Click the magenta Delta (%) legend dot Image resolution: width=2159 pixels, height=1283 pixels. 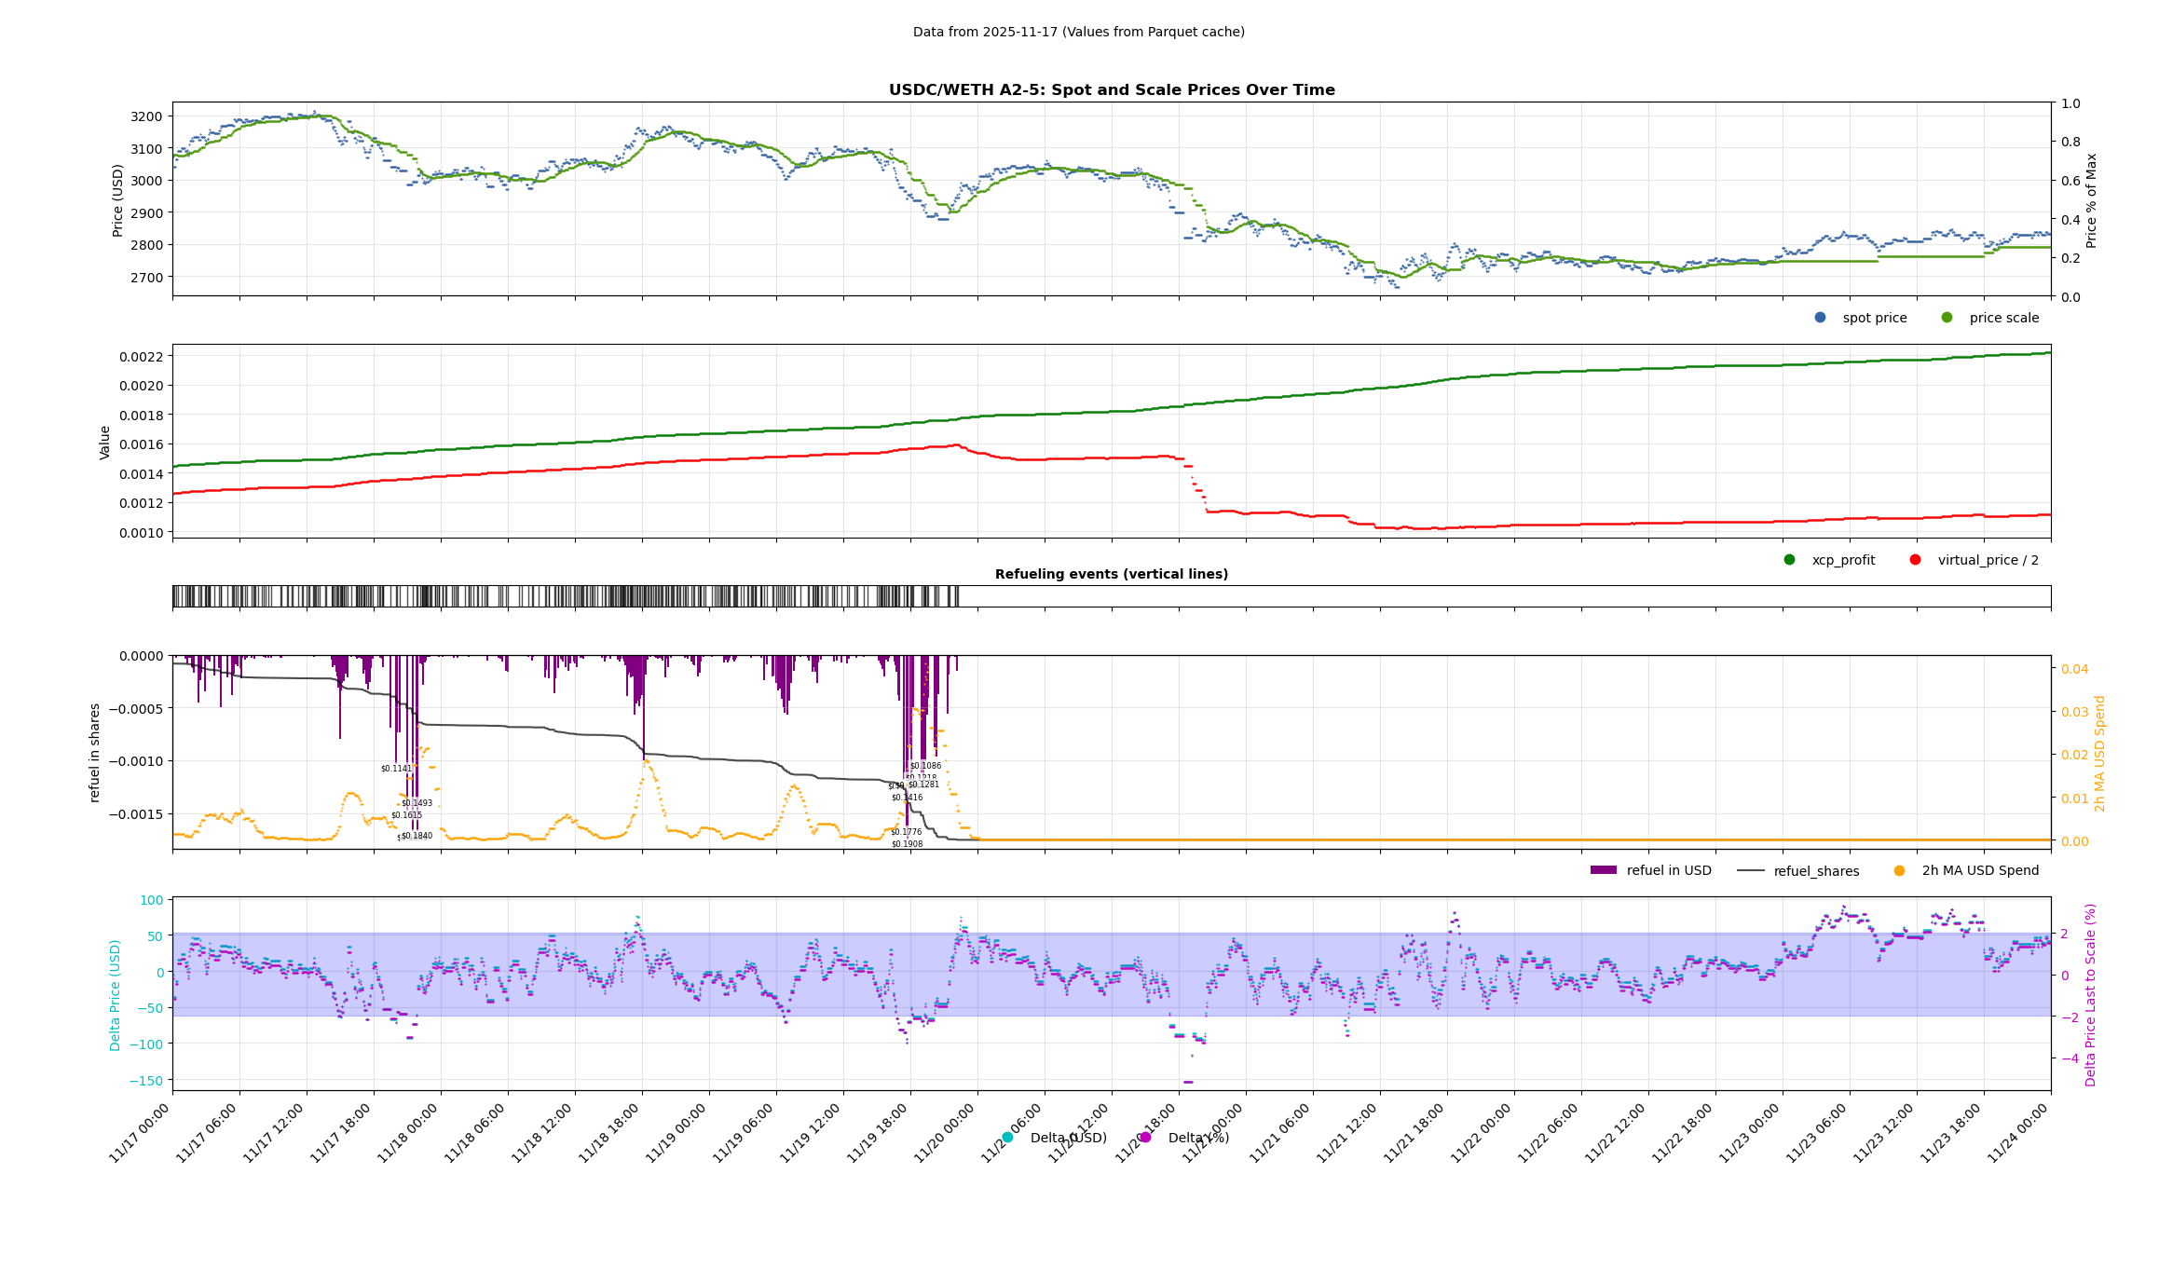1145,1138
